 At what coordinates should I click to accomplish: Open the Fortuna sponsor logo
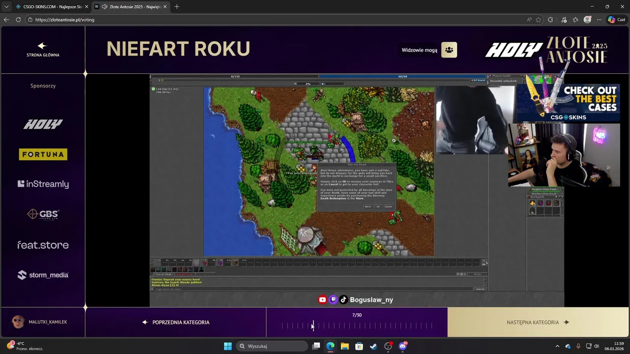click(x=43, y=154)
